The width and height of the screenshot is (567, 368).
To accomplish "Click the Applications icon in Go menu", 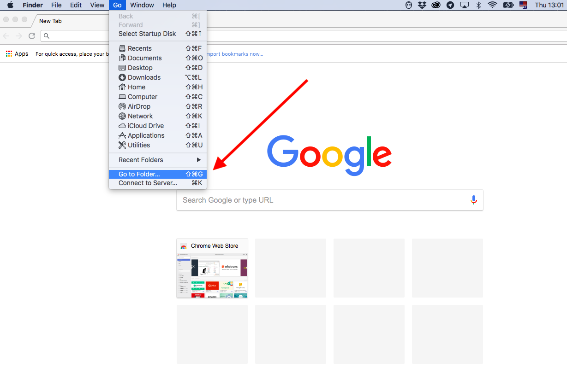I will pyautogui.click(x=122, y=135).
